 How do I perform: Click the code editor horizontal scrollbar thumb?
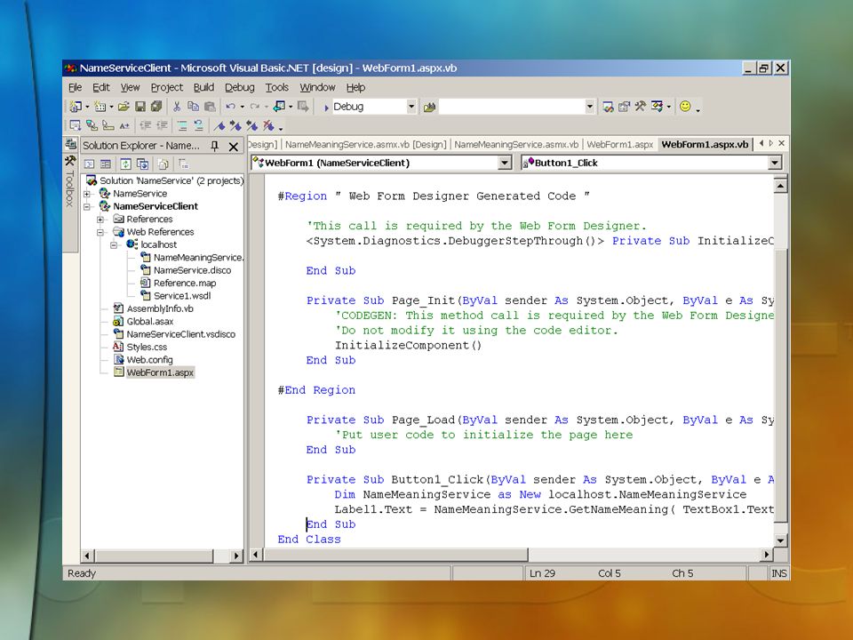coord(395,555)
